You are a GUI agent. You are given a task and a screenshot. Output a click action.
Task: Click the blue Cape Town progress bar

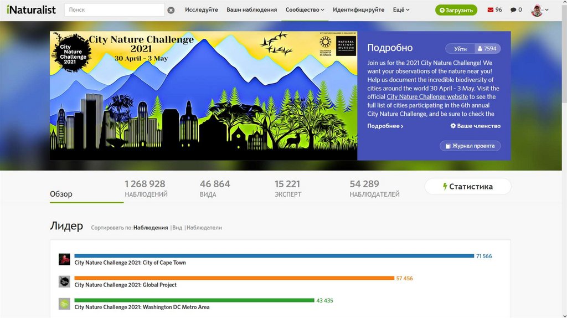point(274,256)
